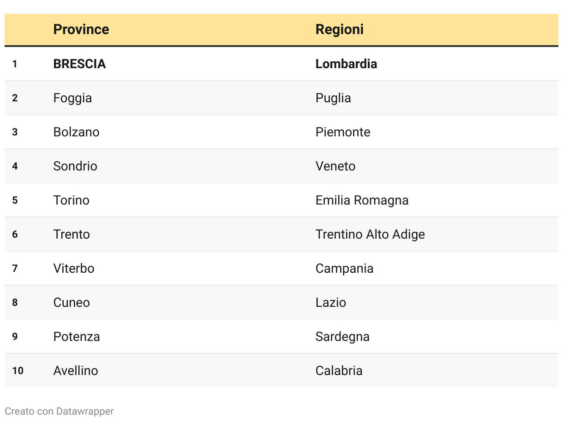Click the Regioni column header
563x422 pixels.
click(x=340, y=29)
